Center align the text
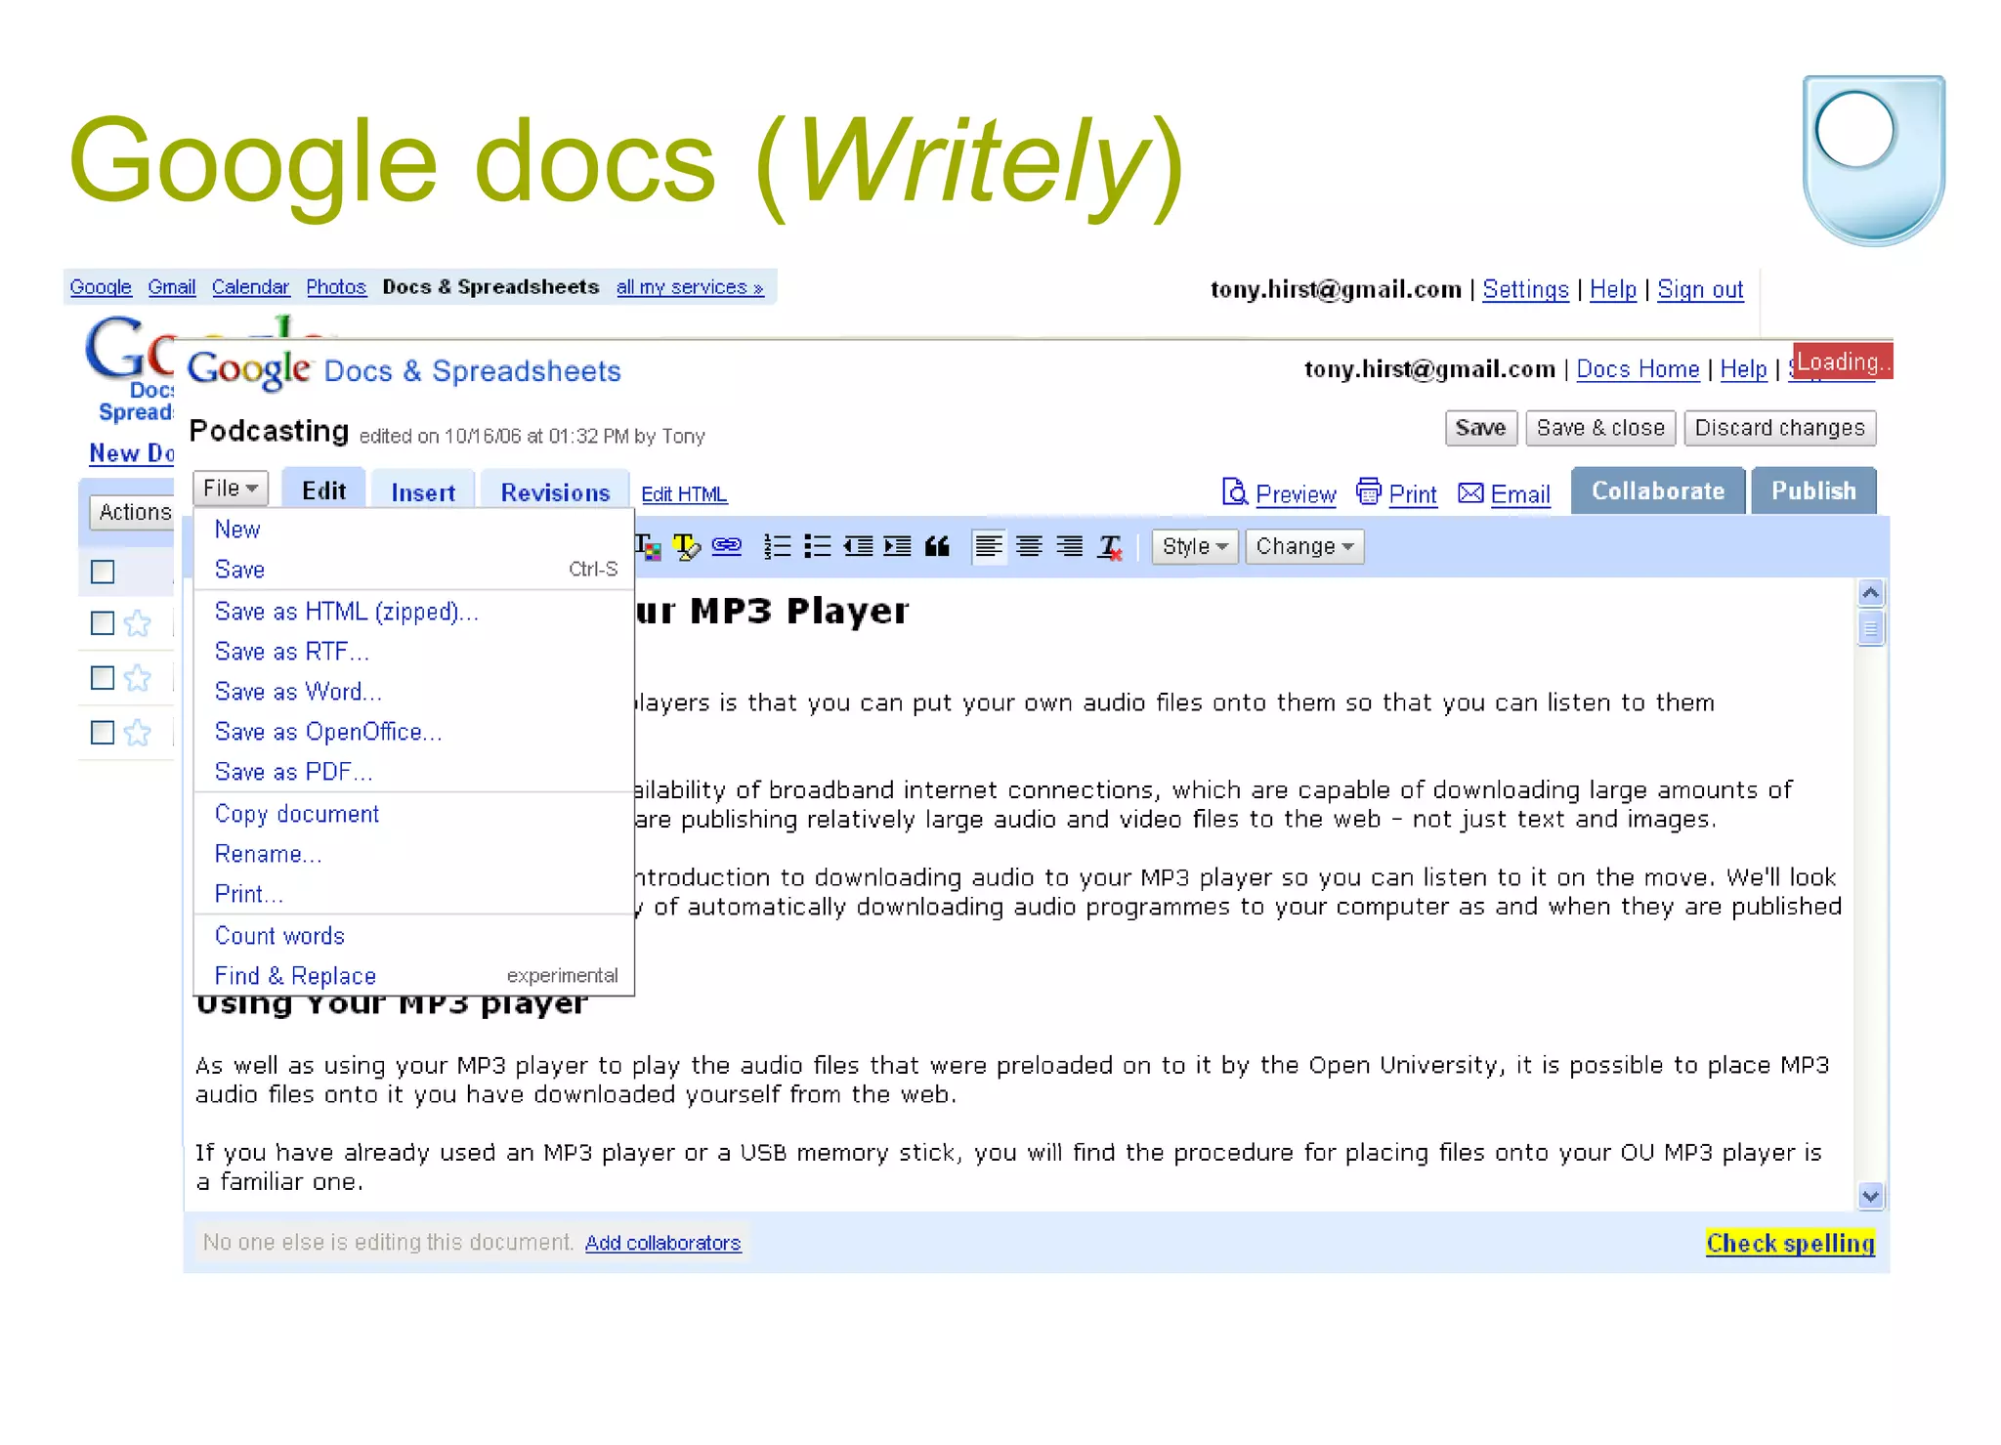The width and height of the screenshot is (2001, 1445). [x=1029, y=547]
